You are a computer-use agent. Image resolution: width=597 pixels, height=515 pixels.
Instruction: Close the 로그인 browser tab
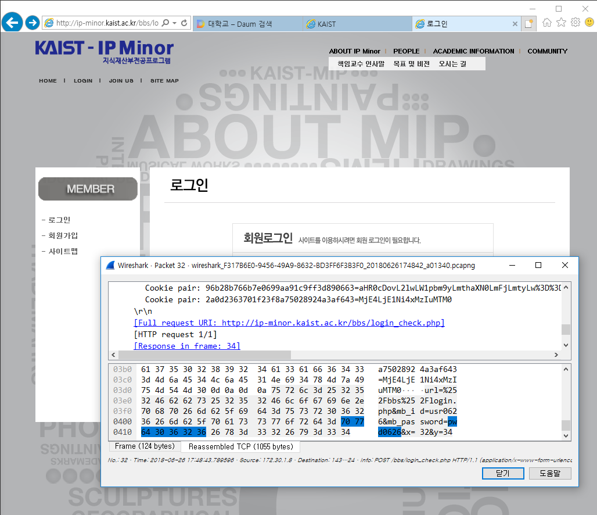pyautogui.click(x=515, y=24)
